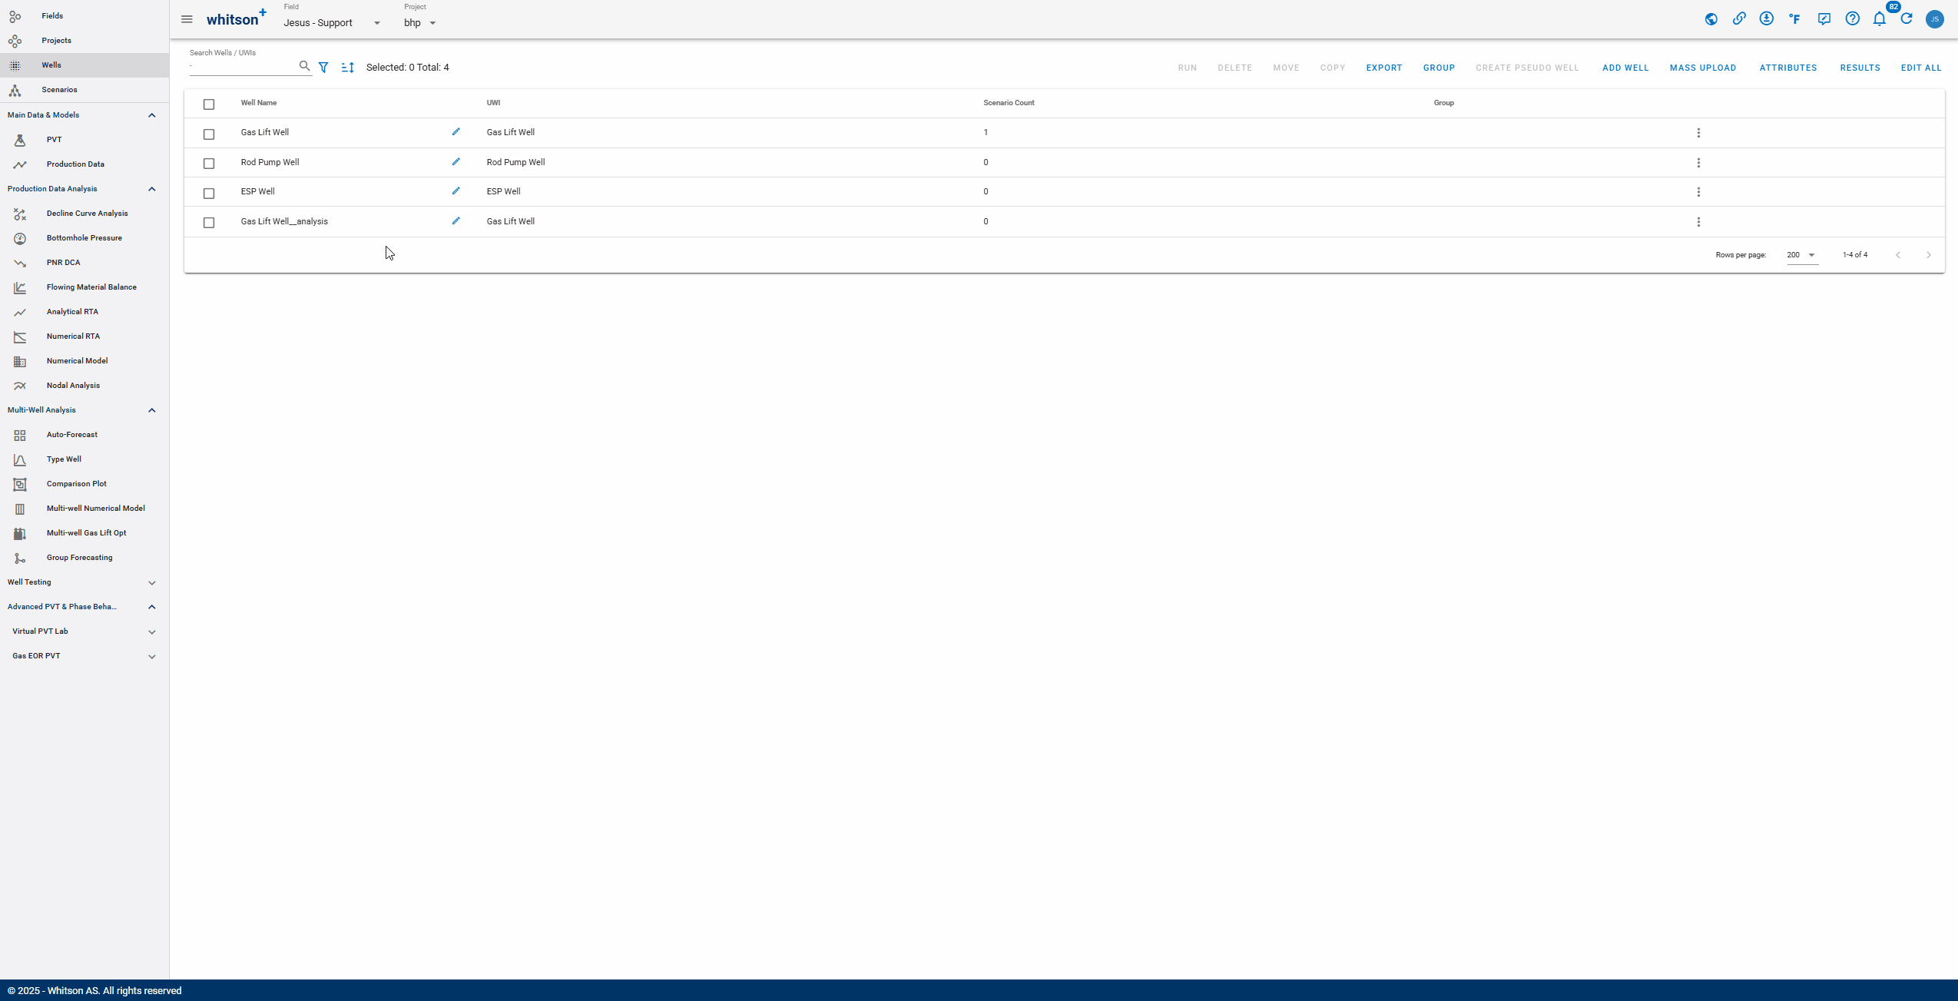Image resolution: width=1958 pixels, height=1001 pixels.
Task: Click the refresh icon in top bar
Action: click(1907, 19)
